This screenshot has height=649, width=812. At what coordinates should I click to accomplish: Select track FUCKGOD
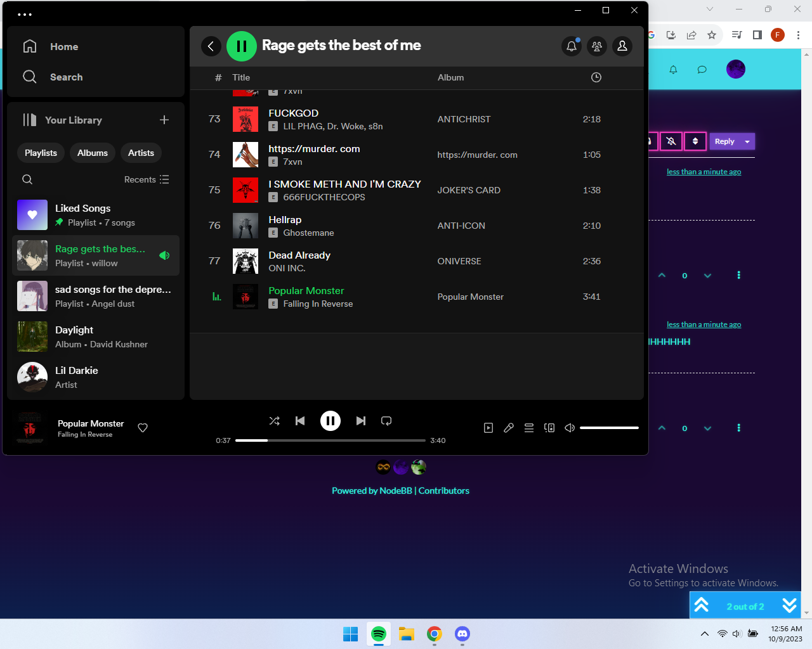[x=293, y=113]
